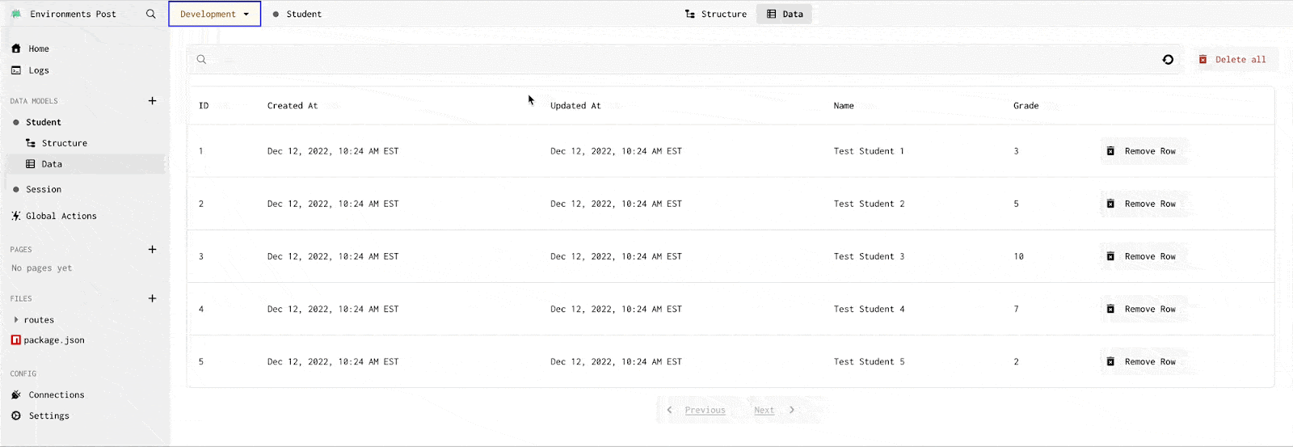Click the Name column header
The height and width of the screenshot is (447, 1293).
pyautogui.click(x=844, y=106)
